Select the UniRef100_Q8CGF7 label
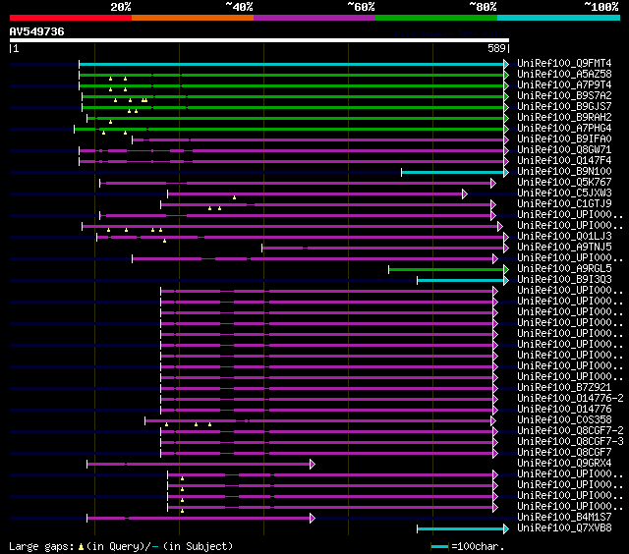The width and height of the screenshot is (629, 554). 564,453
